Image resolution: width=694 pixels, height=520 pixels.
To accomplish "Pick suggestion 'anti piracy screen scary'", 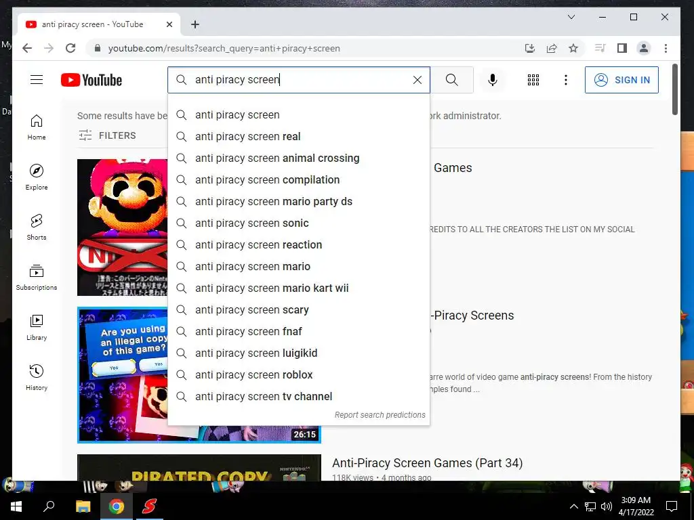I will pos(299,309).
